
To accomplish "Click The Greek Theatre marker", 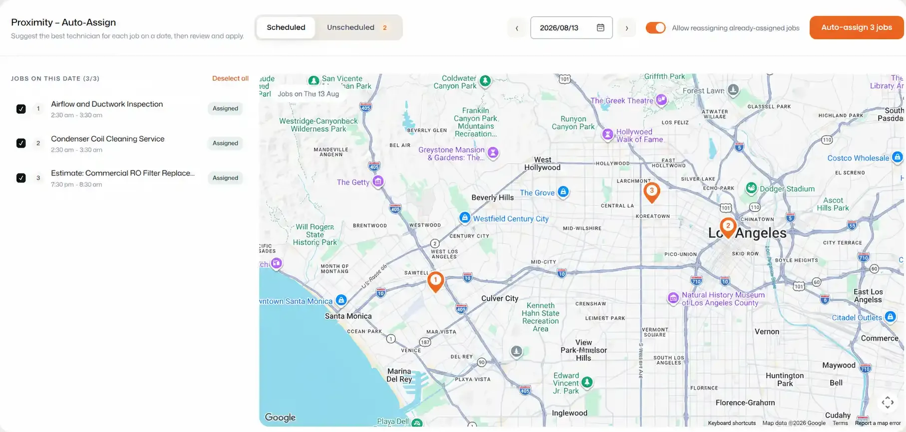I will [x=661, y=100].
